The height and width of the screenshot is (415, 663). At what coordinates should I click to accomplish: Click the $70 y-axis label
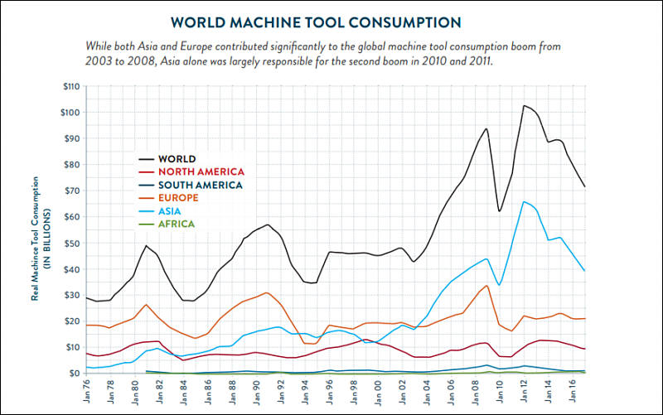72,191
